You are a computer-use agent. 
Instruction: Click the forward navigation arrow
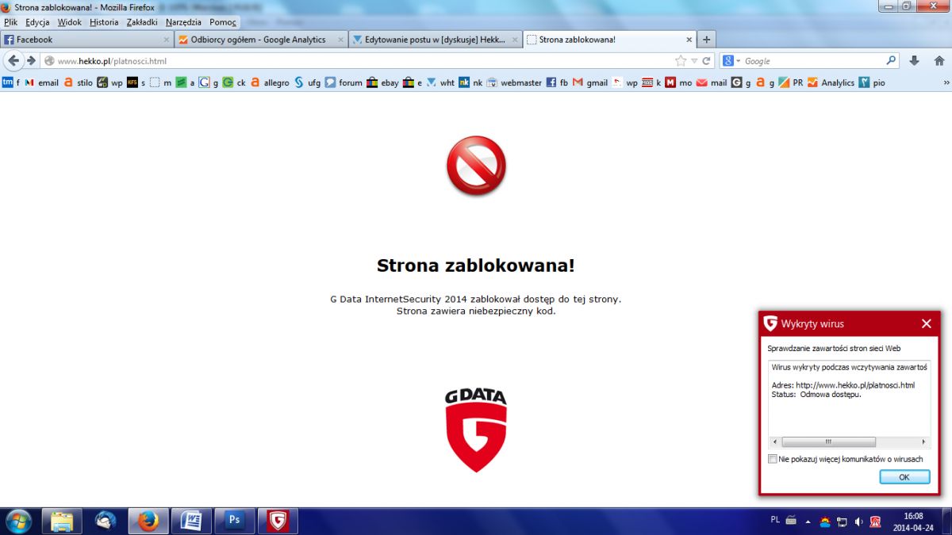(31, 61)
